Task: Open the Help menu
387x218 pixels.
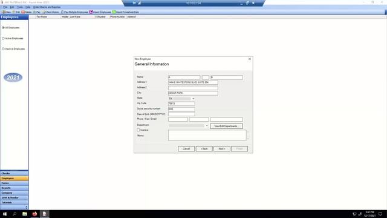Action: [28, 7]
